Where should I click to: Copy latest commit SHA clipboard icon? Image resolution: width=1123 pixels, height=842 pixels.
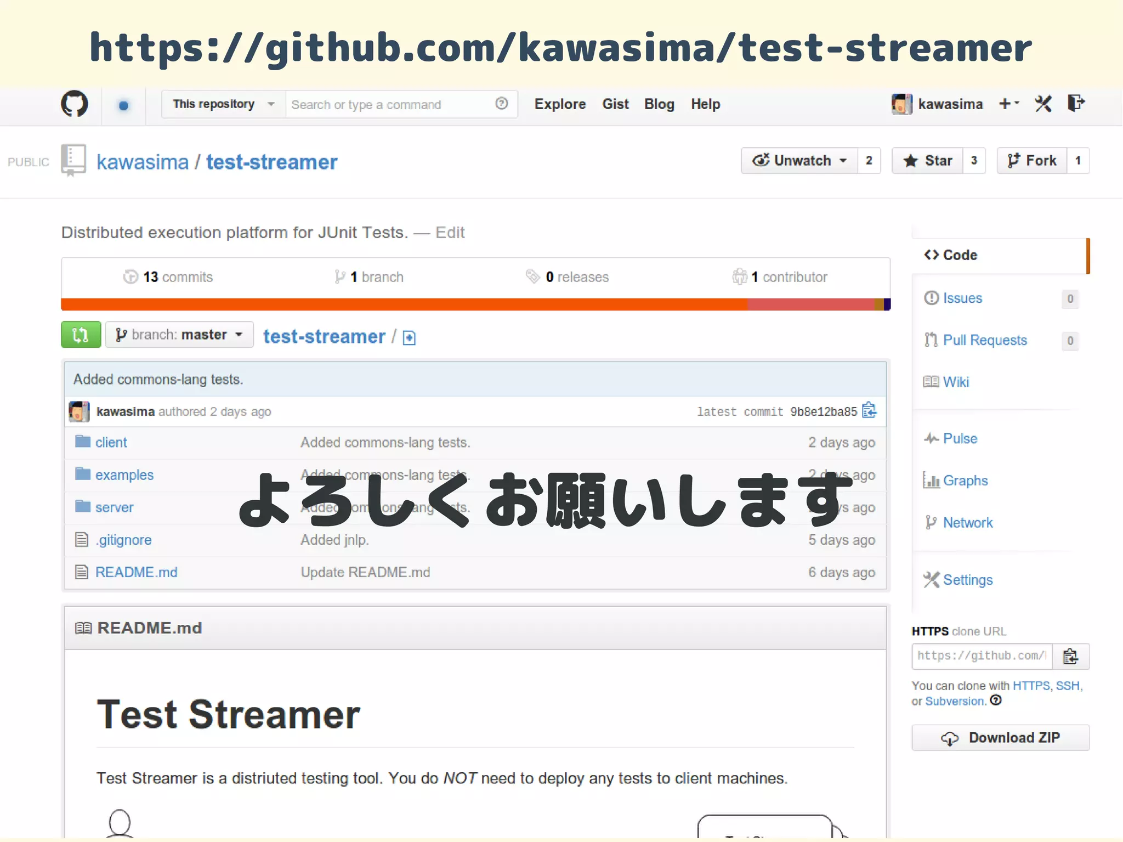coord(869,411)
